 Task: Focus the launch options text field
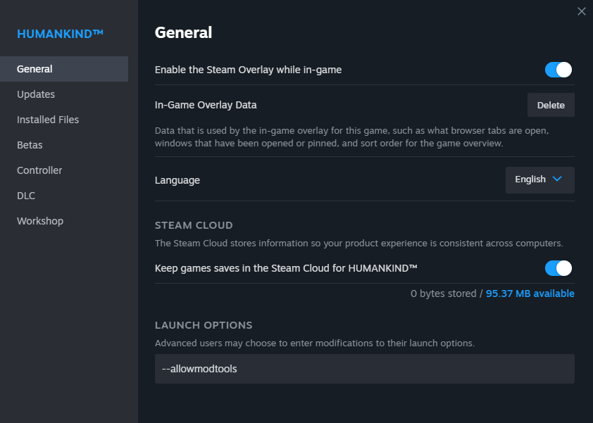[x=365, y=369]
